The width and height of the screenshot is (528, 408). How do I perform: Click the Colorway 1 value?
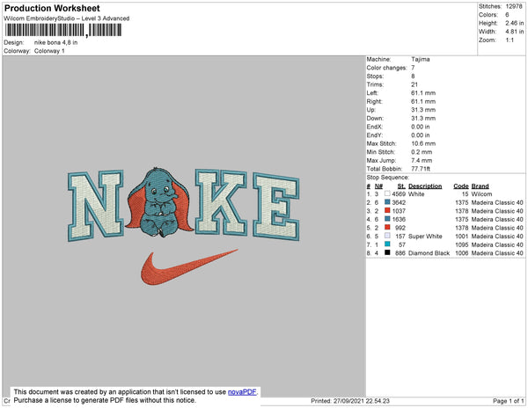pyautogui.click(x=49, y=51)
